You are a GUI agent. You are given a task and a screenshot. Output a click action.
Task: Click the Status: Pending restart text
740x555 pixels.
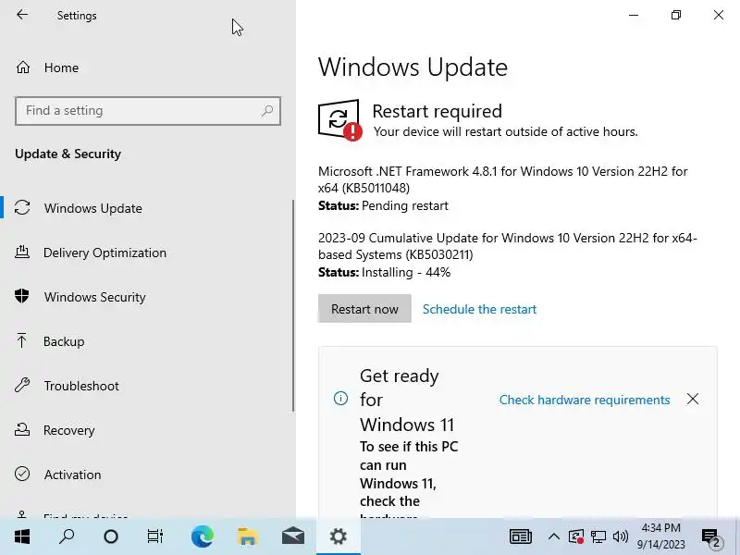coord(383,205)
